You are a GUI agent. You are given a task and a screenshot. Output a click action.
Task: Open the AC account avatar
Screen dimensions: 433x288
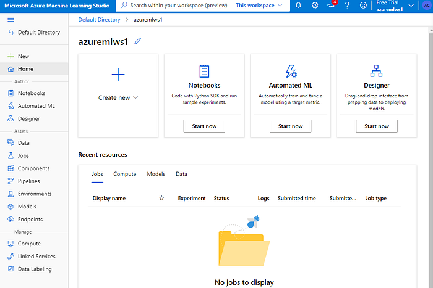(x=427, y=5)
